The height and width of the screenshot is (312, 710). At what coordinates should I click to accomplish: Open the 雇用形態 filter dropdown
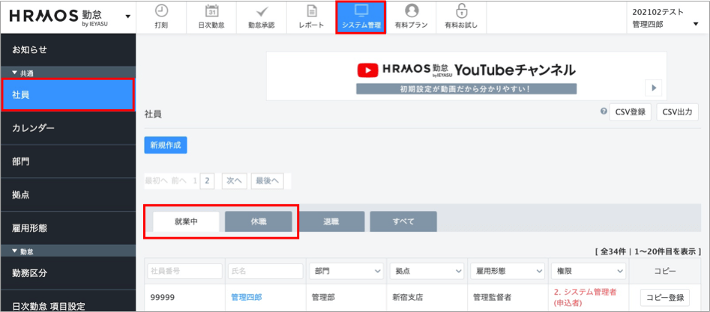tap(506, 271)
